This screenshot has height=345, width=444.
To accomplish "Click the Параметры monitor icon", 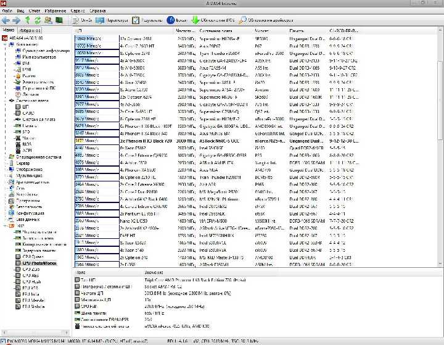I will tap(100, 20).
